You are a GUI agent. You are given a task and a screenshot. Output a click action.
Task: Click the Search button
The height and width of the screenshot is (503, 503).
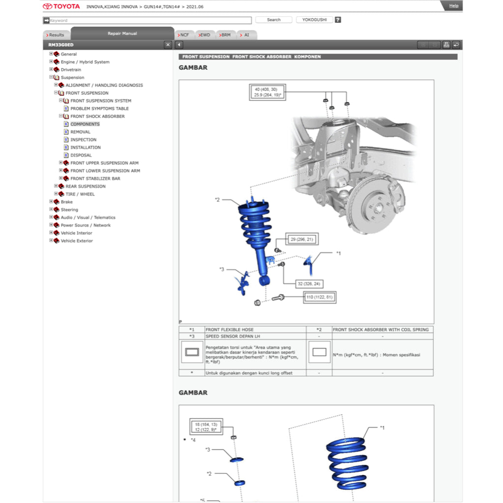pos(273,20)
